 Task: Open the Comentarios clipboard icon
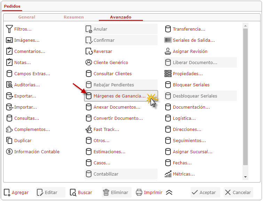pyautogui.click(x=9, y=51)
